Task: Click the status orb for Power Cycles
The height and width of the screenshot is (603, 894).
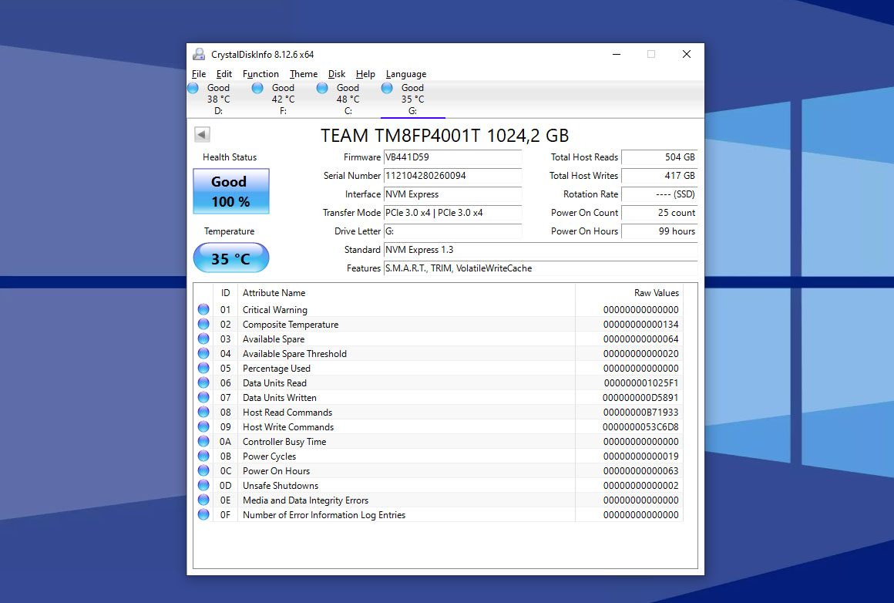Action: click(x=203, y=456)
